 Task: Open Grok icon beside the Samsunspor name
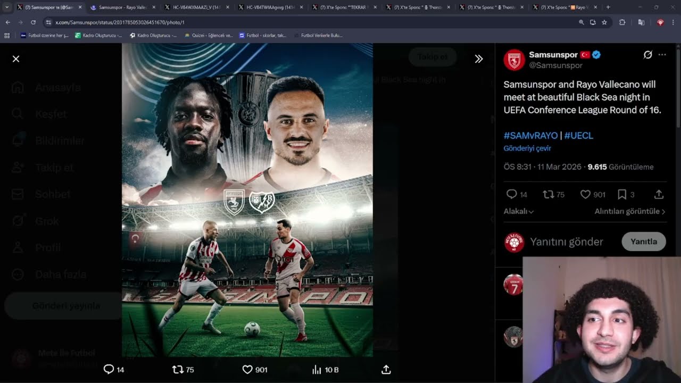[647, 55]
